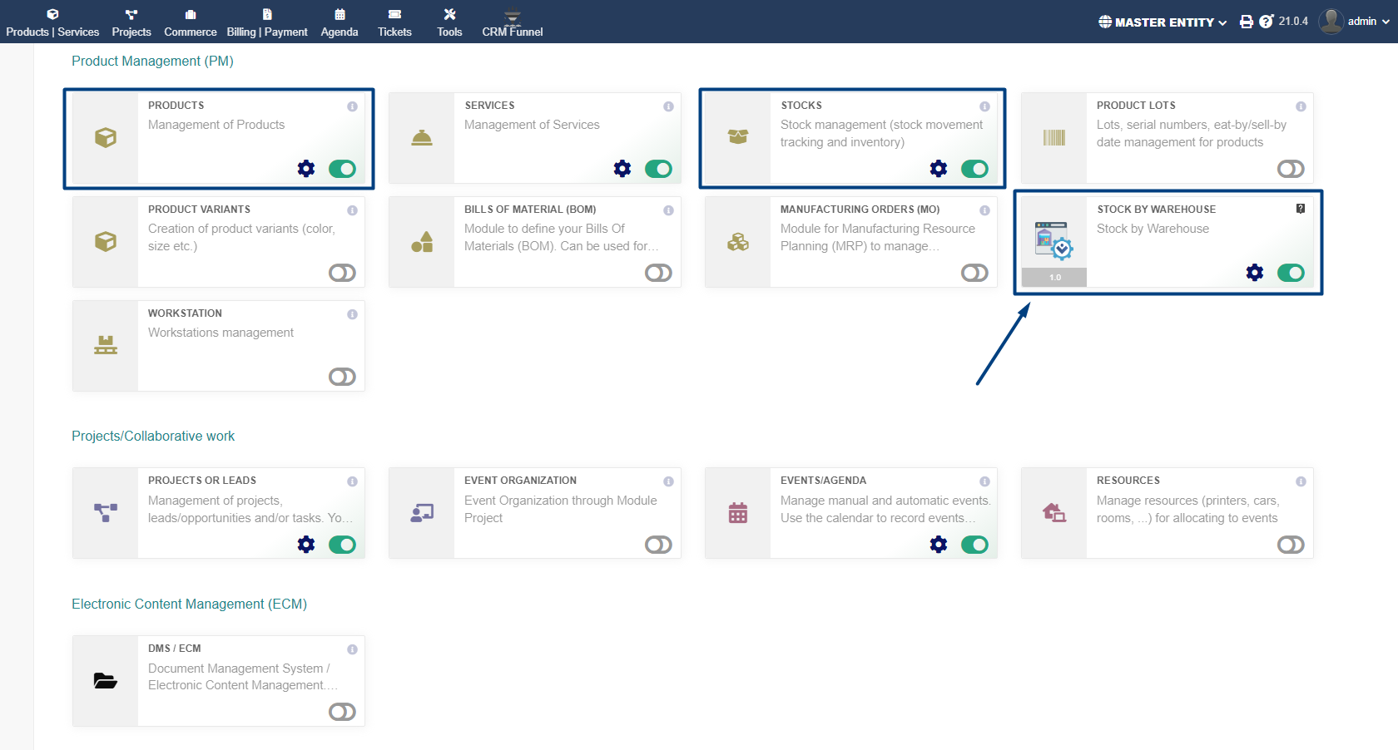The image size is (1398, 750).
Task: Expand the CRM Funnel menu
Action: coord(512,22)
